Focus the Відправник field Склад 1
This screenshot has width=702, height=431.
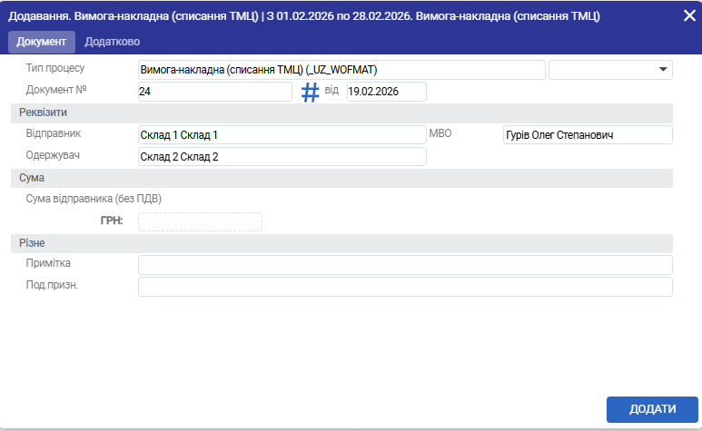click(x=282, y=134)
